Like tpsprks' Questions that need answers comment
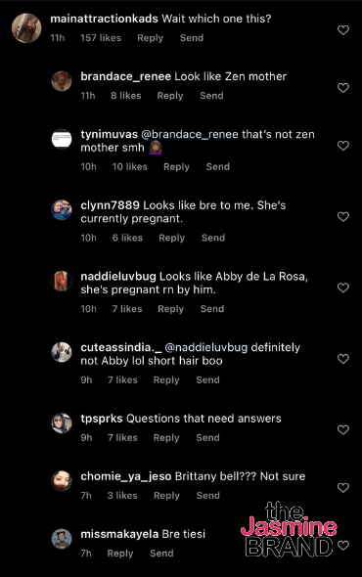The image size is (362, 577). coord(343,429)
